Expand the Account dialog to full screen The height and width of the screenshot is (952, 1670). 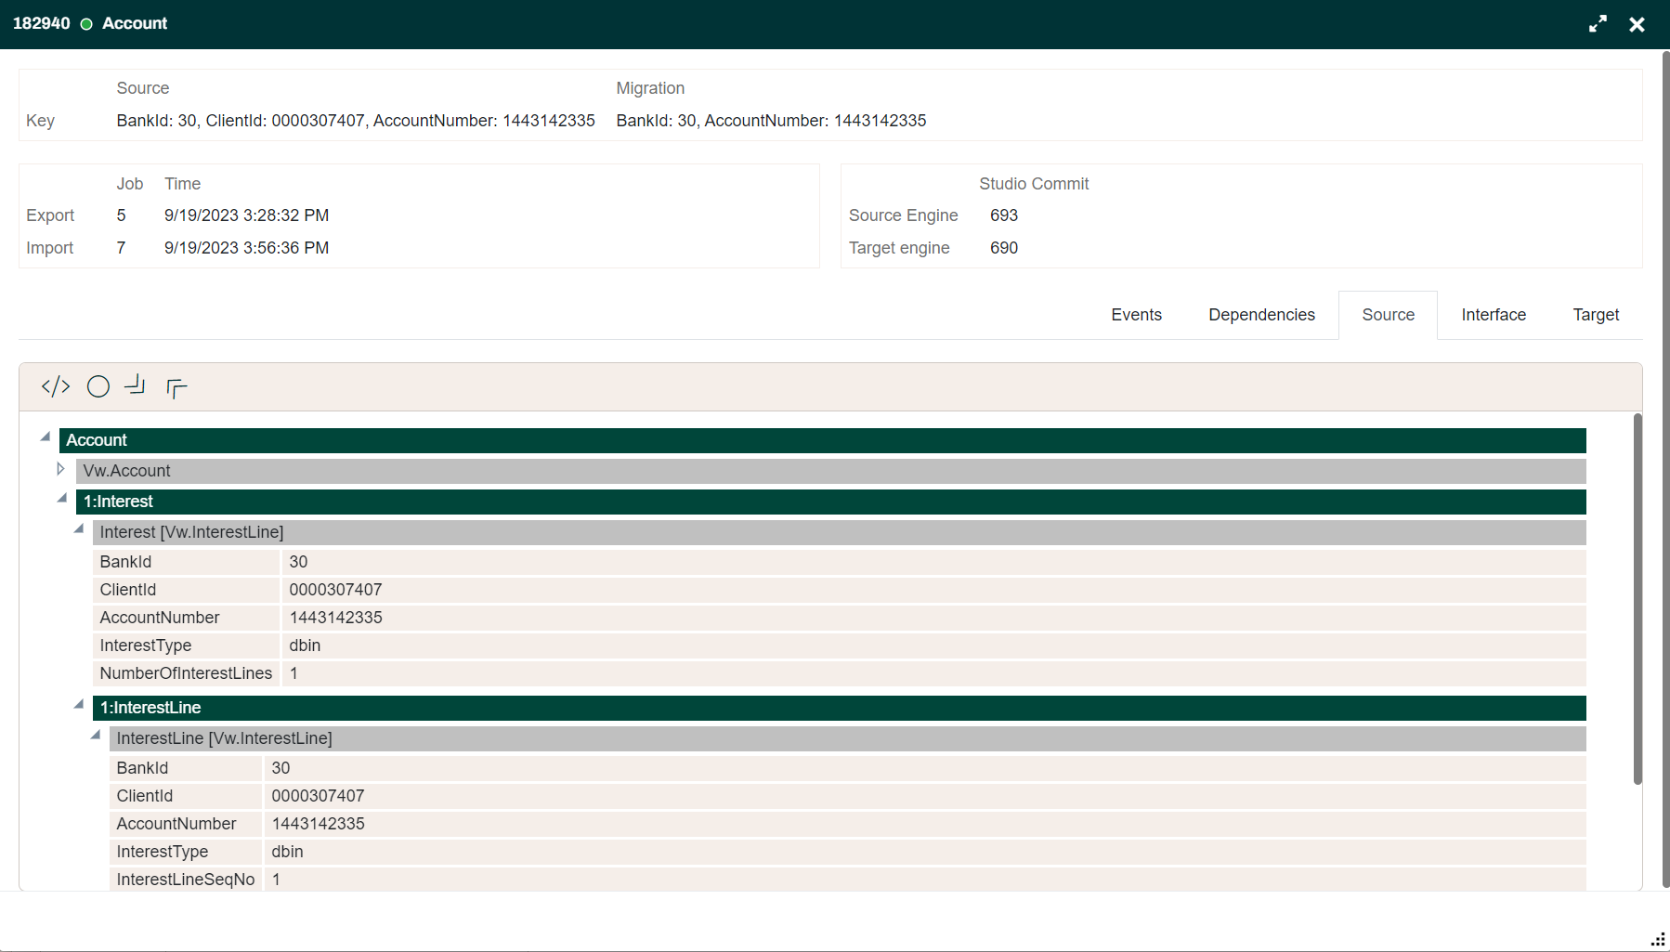click(1598, 23)
